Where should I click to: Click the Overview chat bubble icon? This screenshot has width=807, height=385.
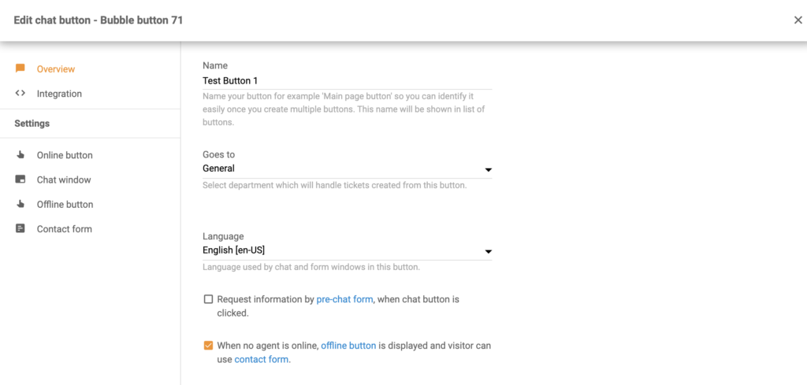pos(20,69)
